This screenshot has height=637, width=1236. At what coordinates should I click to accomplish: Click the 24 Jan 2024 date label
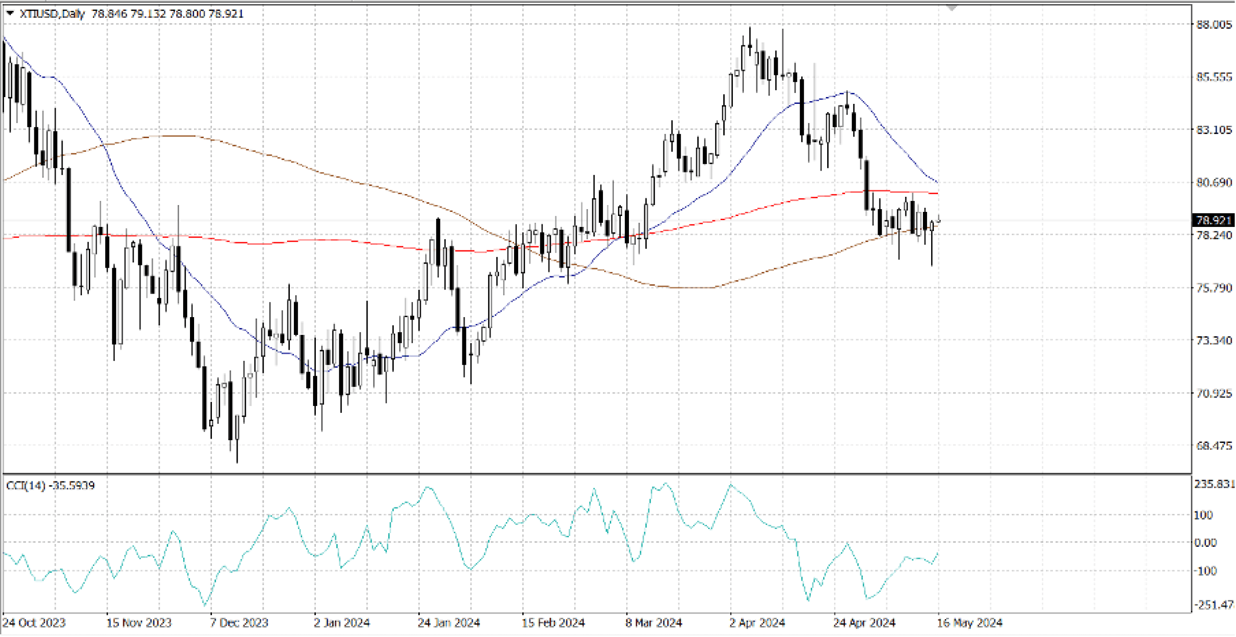tap(449, 623)
